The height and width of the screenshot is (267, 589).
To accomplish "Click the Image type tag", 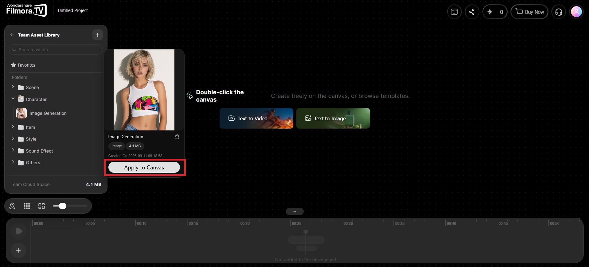I will coord(117,146).
